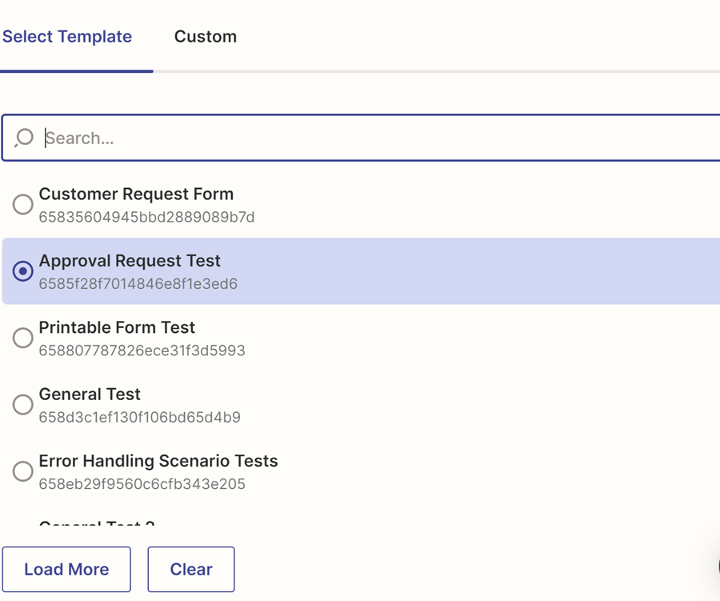The width and height of the screenshot is (720, 601).
Task: Deselect the Approval Request Test radio button
Action: click(x=23, y=271)
